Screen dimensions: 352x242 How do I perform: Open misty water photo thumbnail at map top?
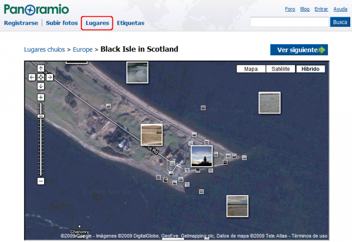[x=137, y=73]
